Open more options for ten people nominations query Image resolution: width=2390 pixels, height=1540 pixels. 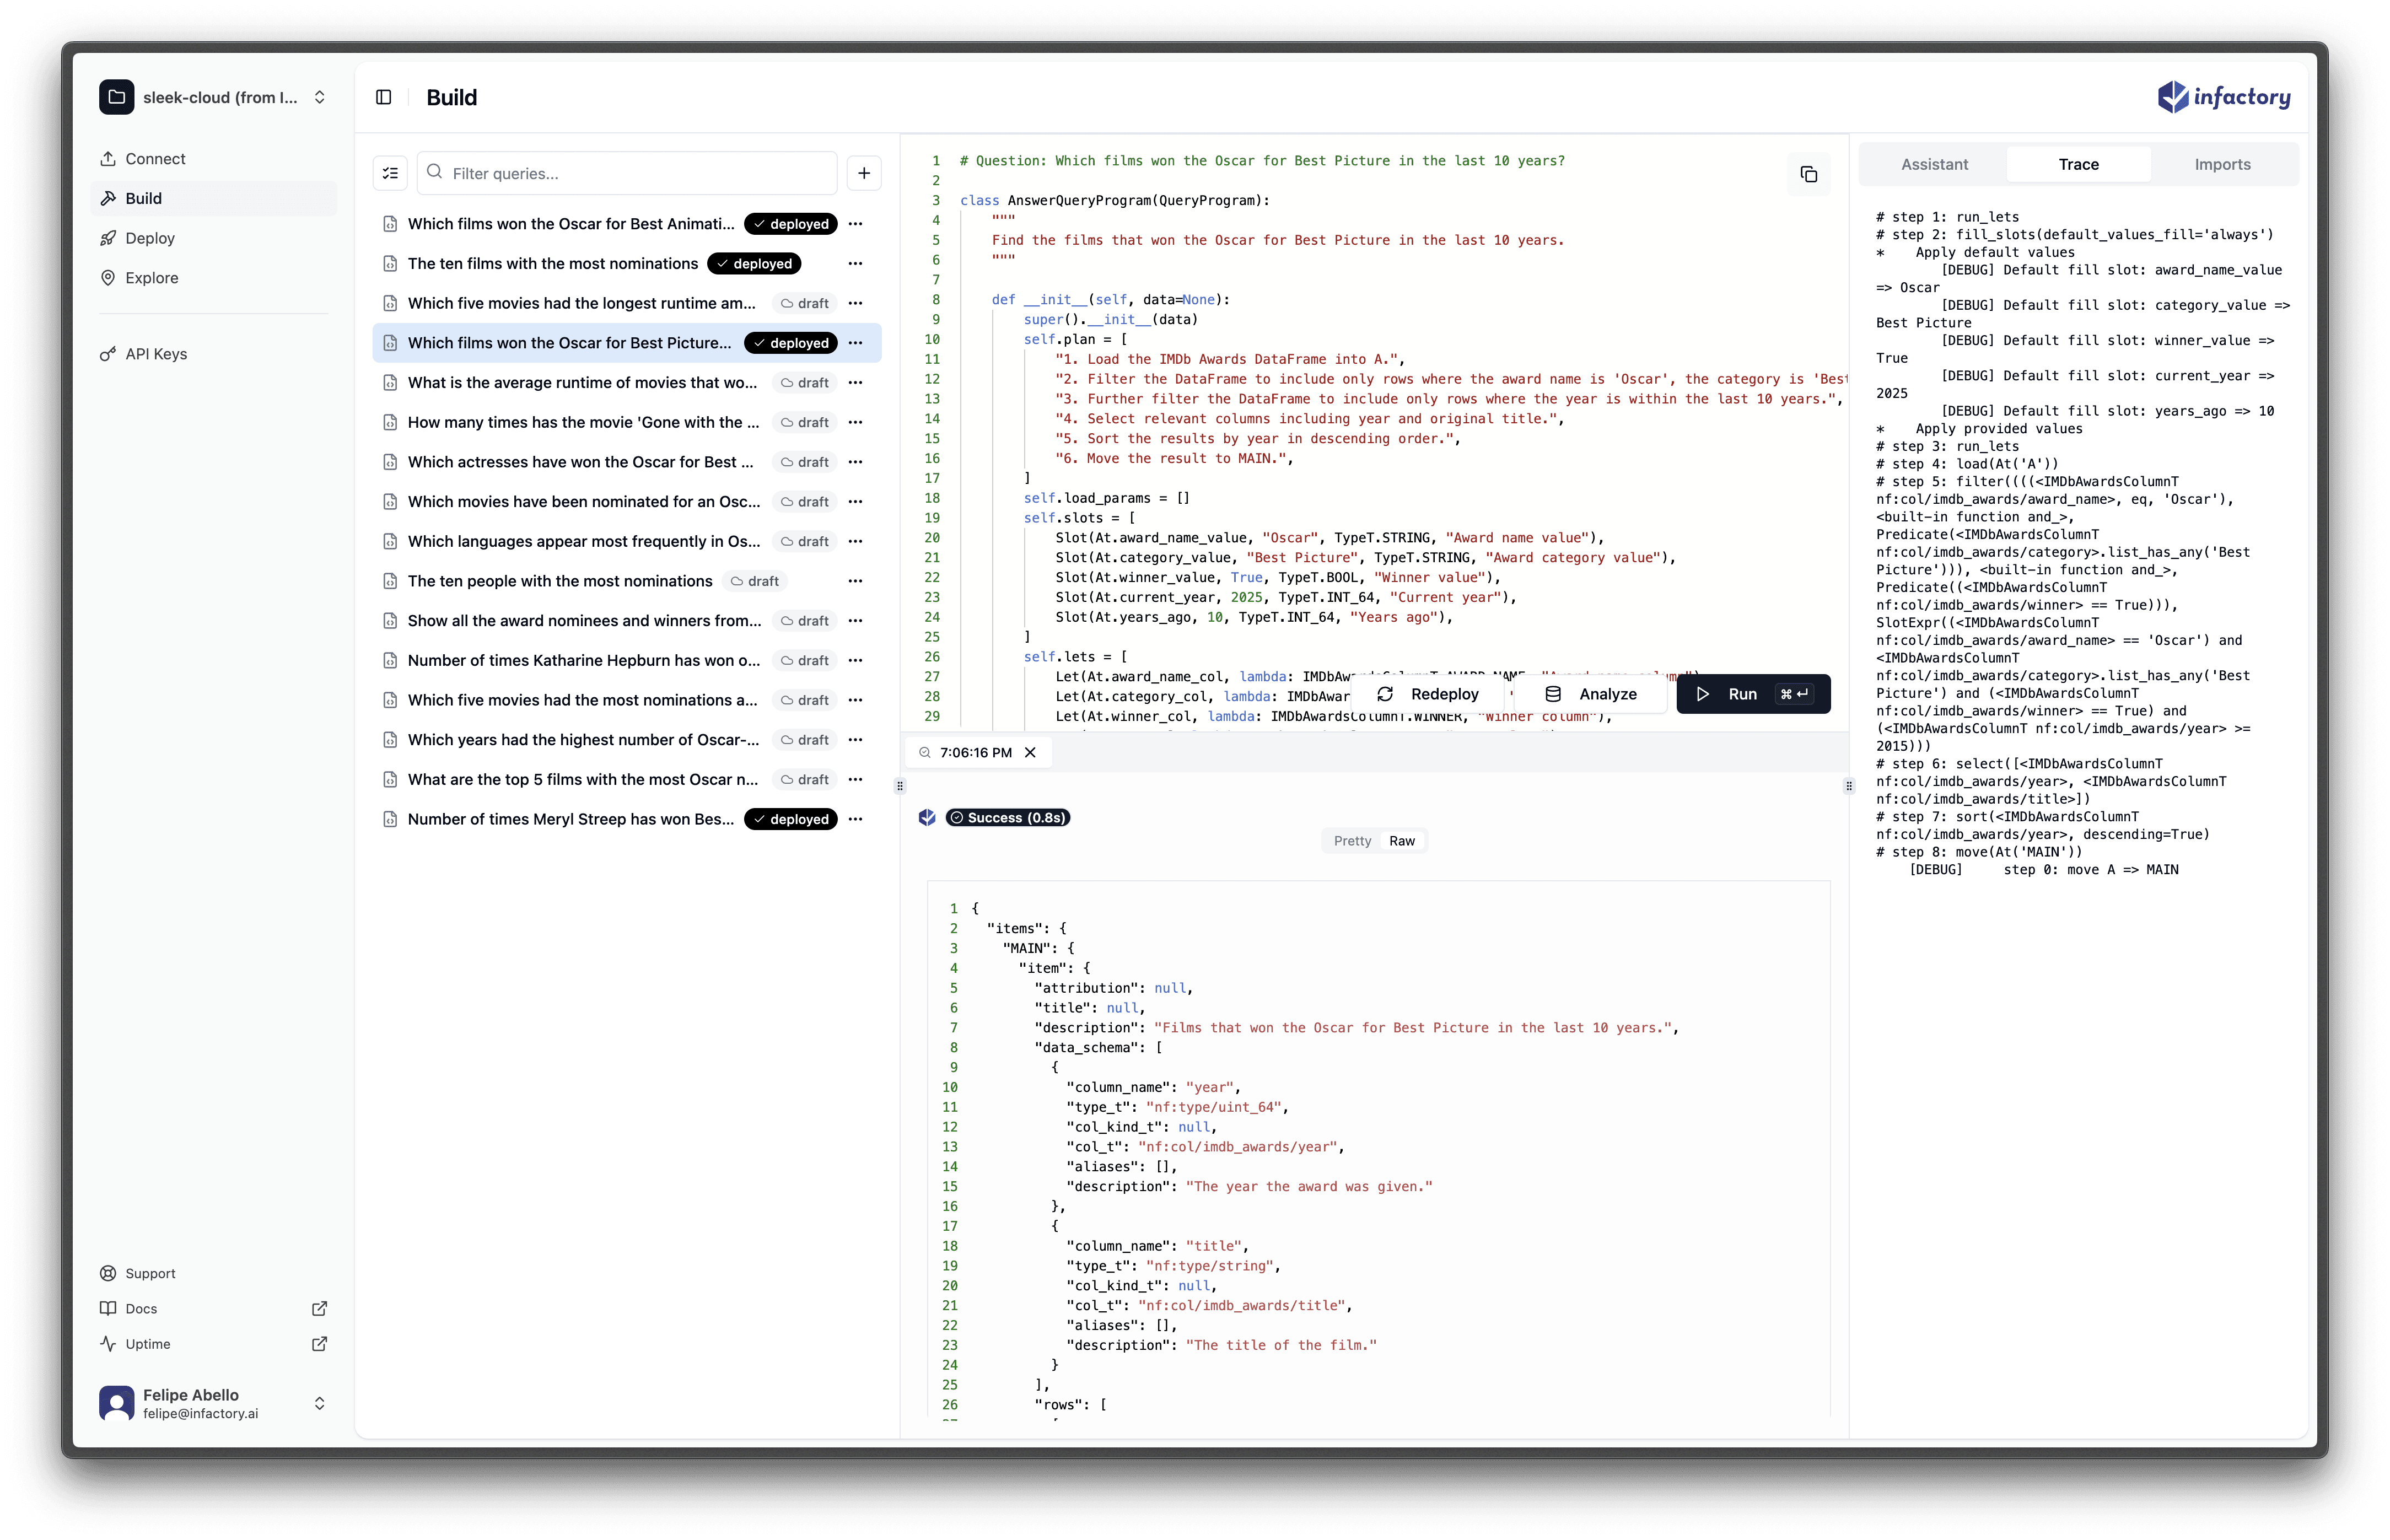coord(855,581)
